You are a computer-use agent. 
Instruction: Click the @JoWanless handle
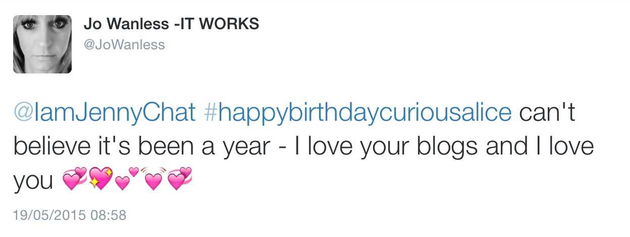coord(124,45)
